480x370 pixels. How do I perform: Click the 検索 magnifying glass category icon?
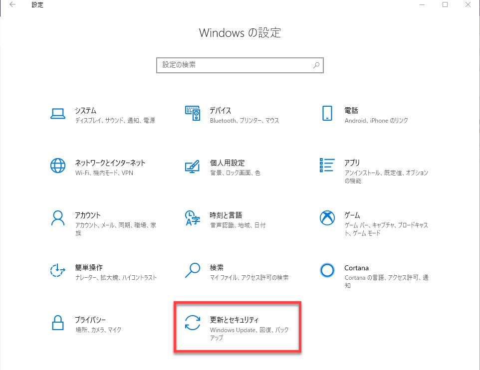[x=193, y=270]
